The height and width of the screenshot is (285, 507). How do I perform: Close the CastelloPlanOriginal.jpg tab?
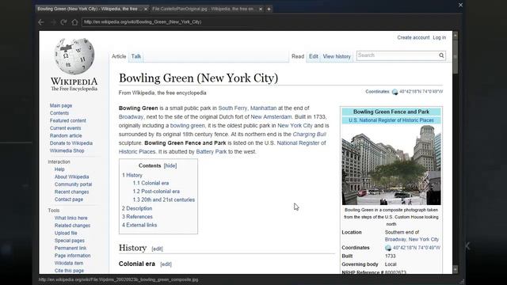click(x=261, y=9)
